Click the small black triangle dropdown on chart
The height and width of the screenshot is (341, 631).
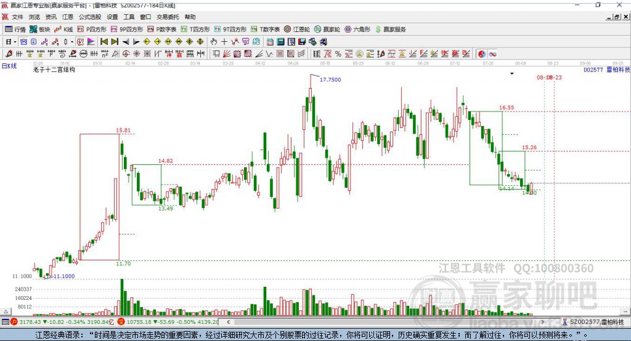pos(512,74)
